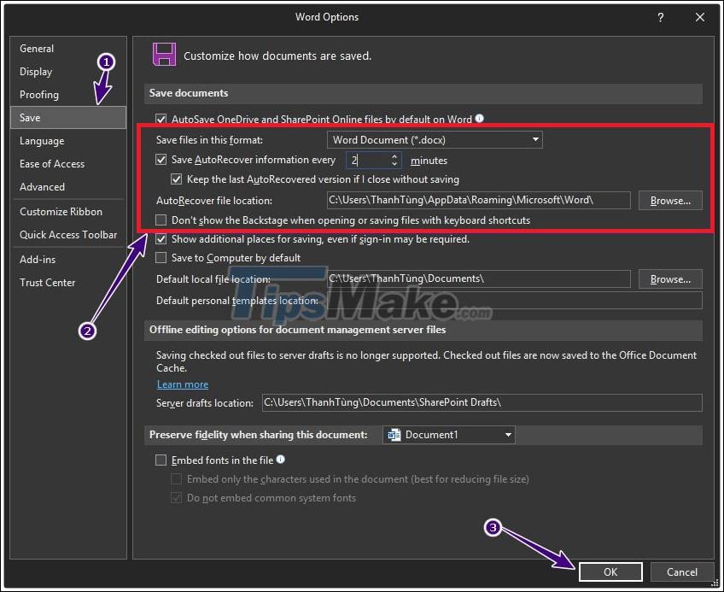The height and width of the screenshot is (592, 724).
Task: Open the Document1 fidelity dropdown
Action: tap(509, 435)
